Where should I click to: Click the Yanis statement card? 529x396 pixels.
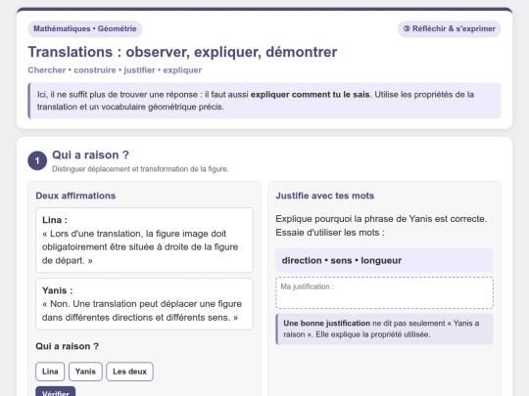144,304
